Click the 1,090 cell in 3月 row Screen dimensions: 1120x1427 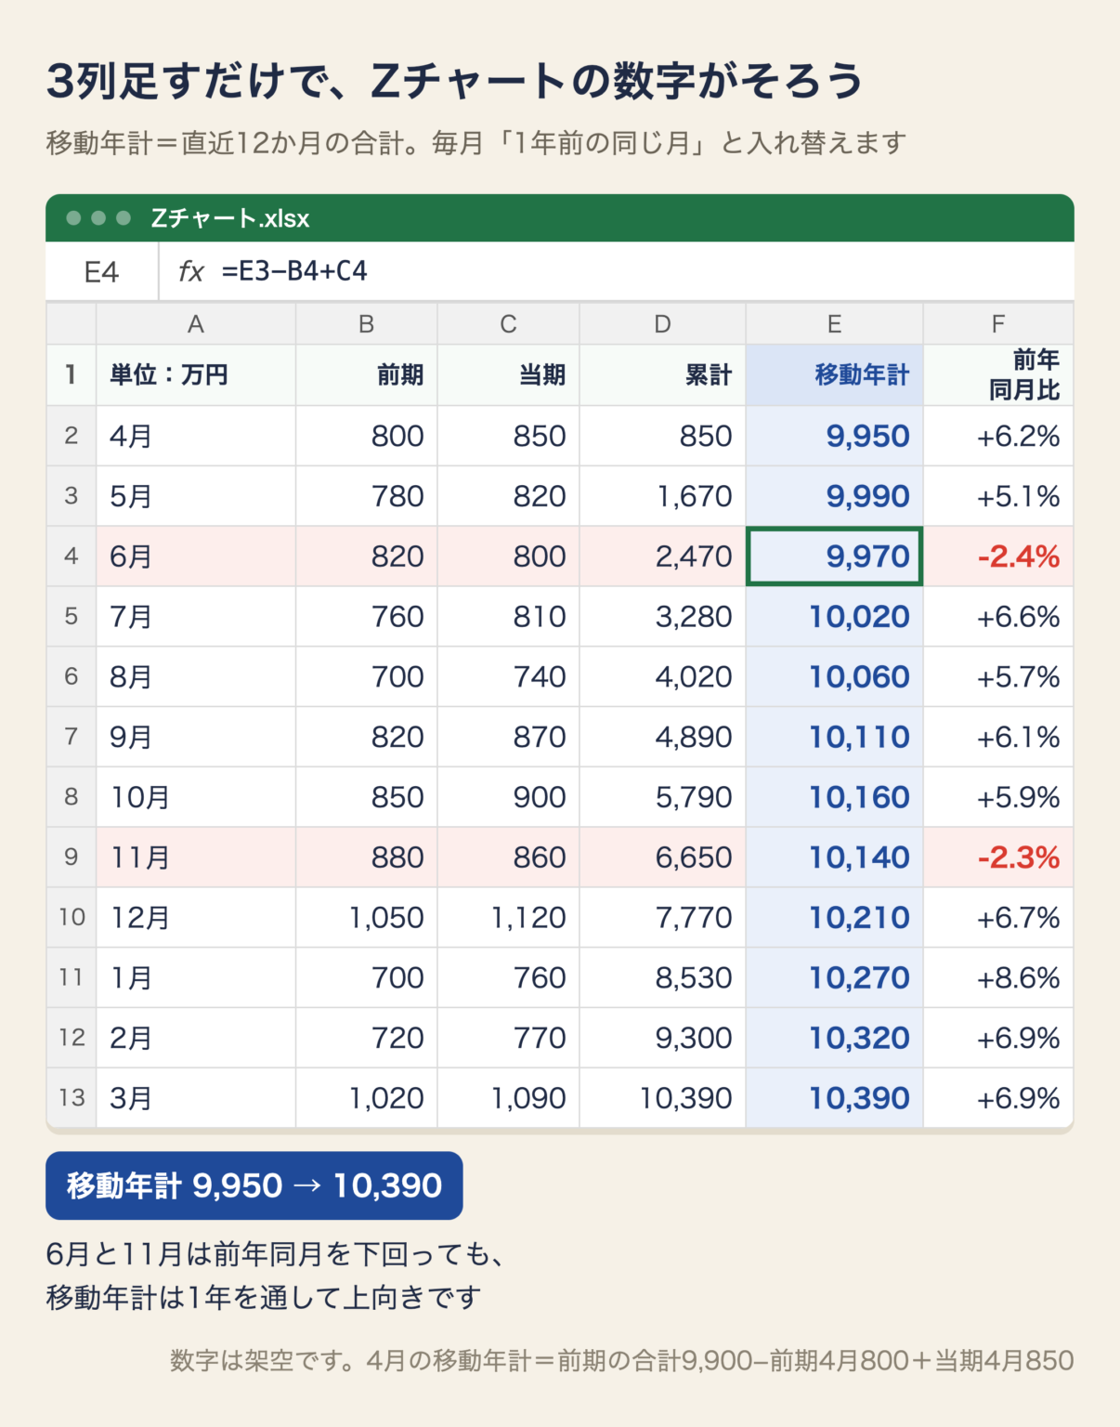pyautogui.click(x=509, y=1098)
